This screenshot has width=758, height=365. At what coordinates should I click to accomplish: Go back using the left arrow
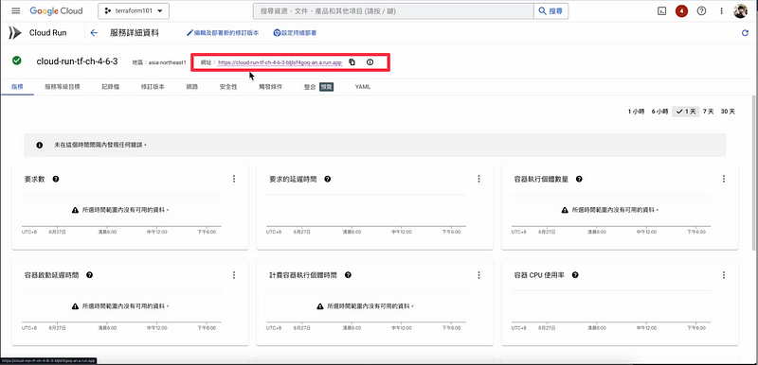coord(94,33)
